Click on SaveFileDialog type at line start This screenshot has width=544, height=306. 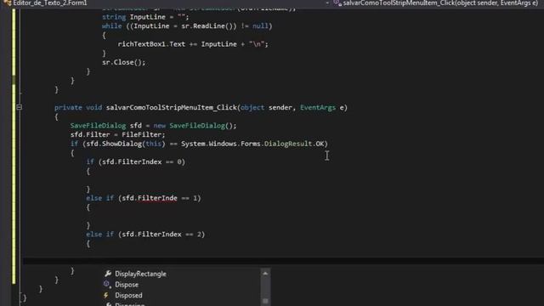click(x=98, y=126)
